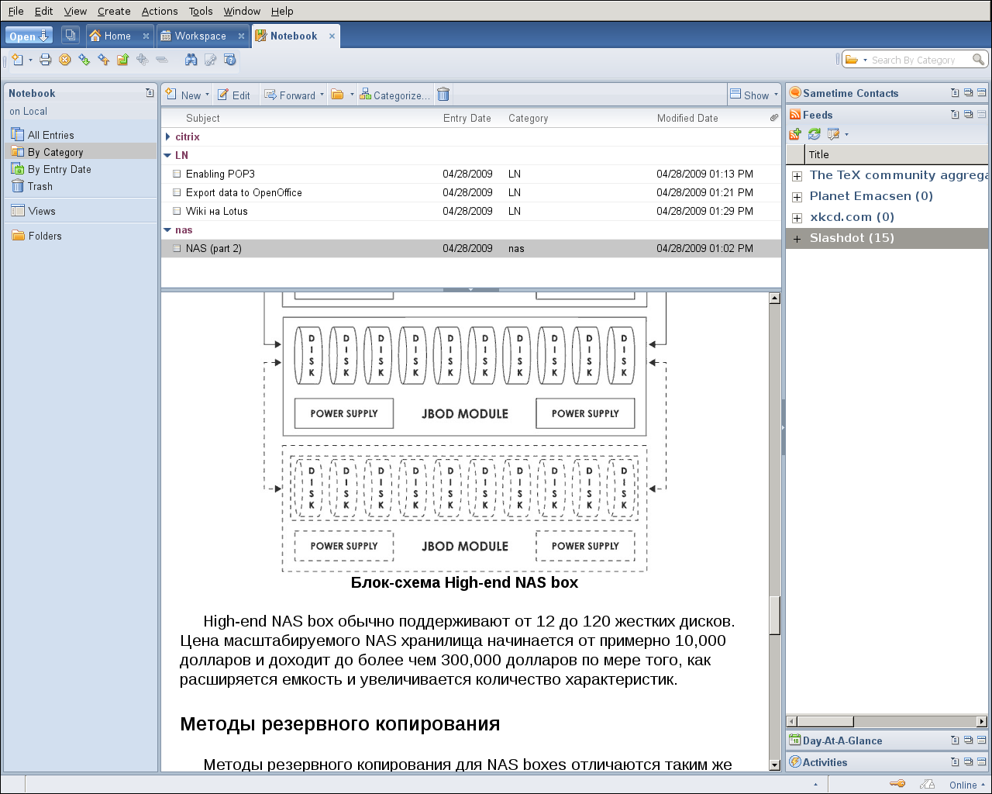The image size is (992, 794).
Task: Click the feed view options icon
Action: (834, 134)
